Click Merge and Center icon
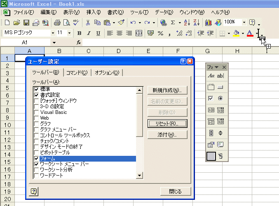Viewport: 279px width, 206px height. (139, 33)
